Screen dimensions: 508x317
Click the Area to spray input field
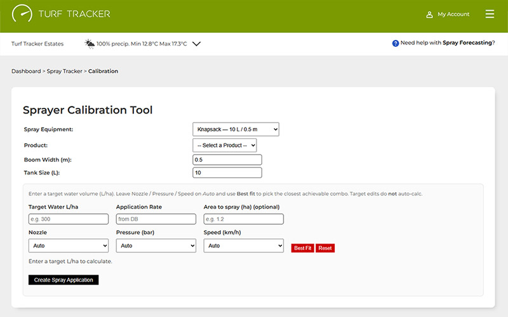click(x=243, y=219)
